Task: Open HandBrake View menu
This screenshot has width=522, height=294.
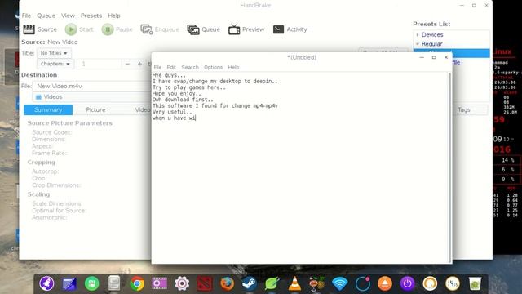Action: tap(68, 16)
